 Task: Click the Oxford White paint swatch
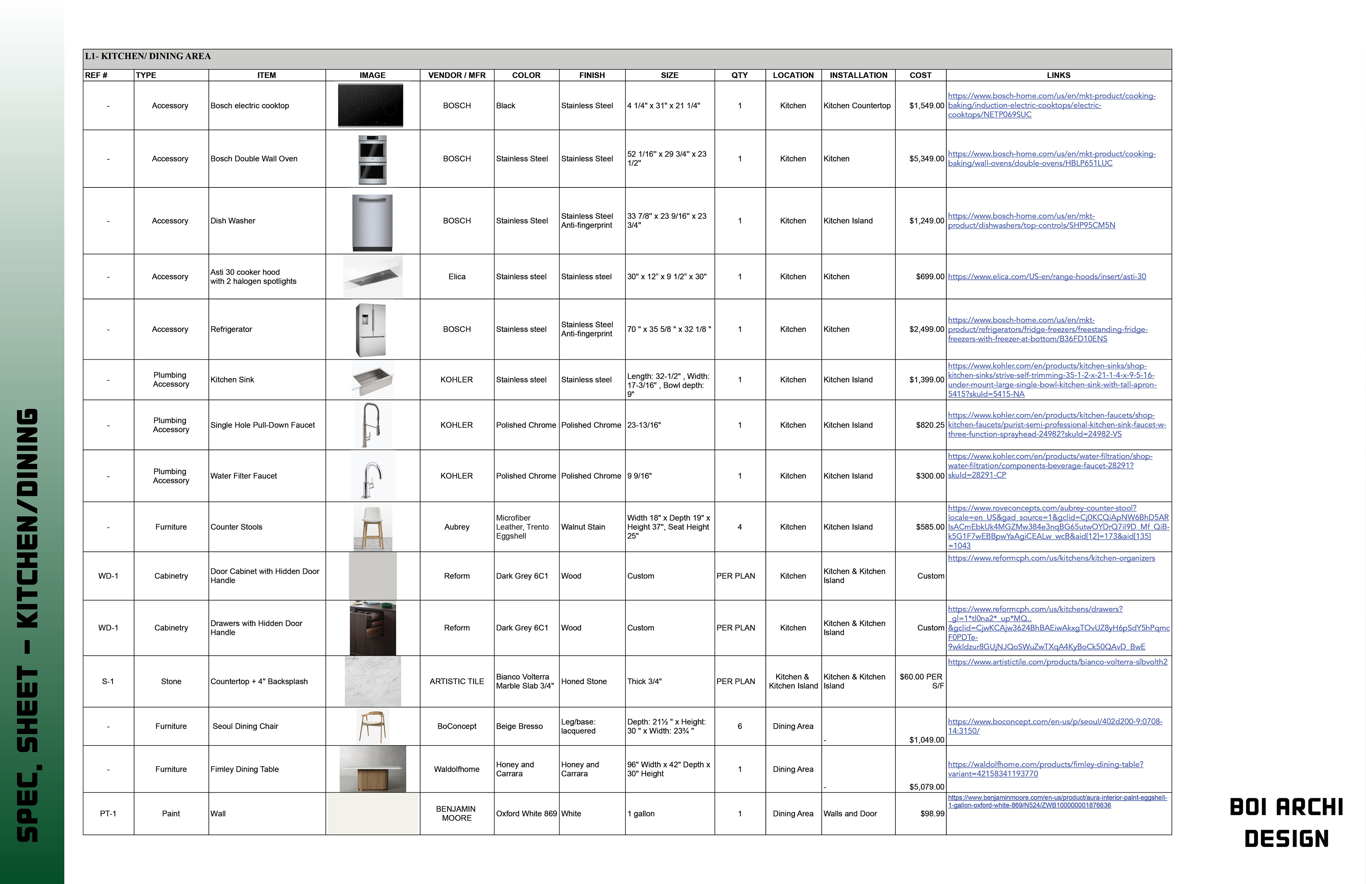click(372, 814)
